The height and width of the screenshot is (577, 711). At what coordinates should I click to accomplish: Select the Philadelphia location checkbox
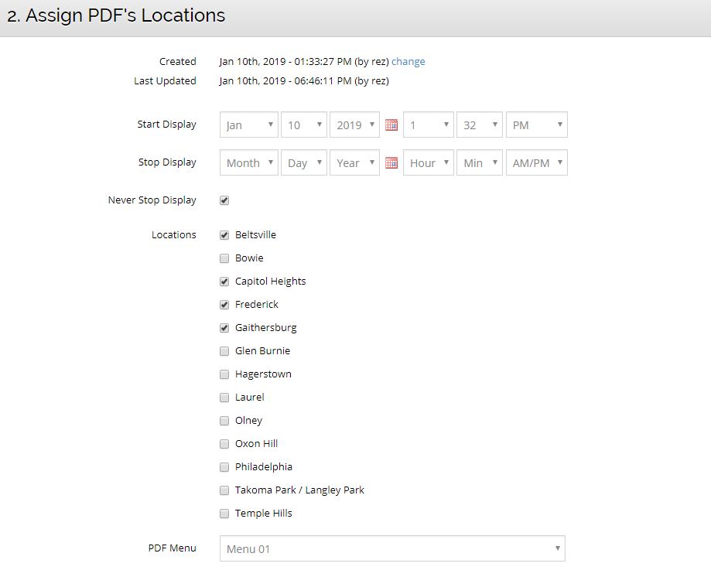224,467
